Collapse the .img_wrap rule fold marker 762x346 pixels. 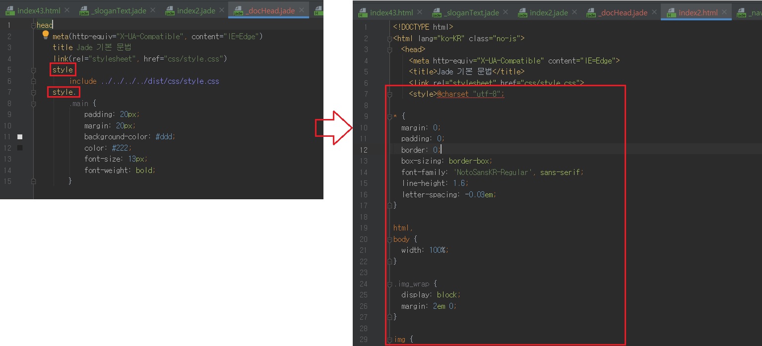click(x=390, y=284)
